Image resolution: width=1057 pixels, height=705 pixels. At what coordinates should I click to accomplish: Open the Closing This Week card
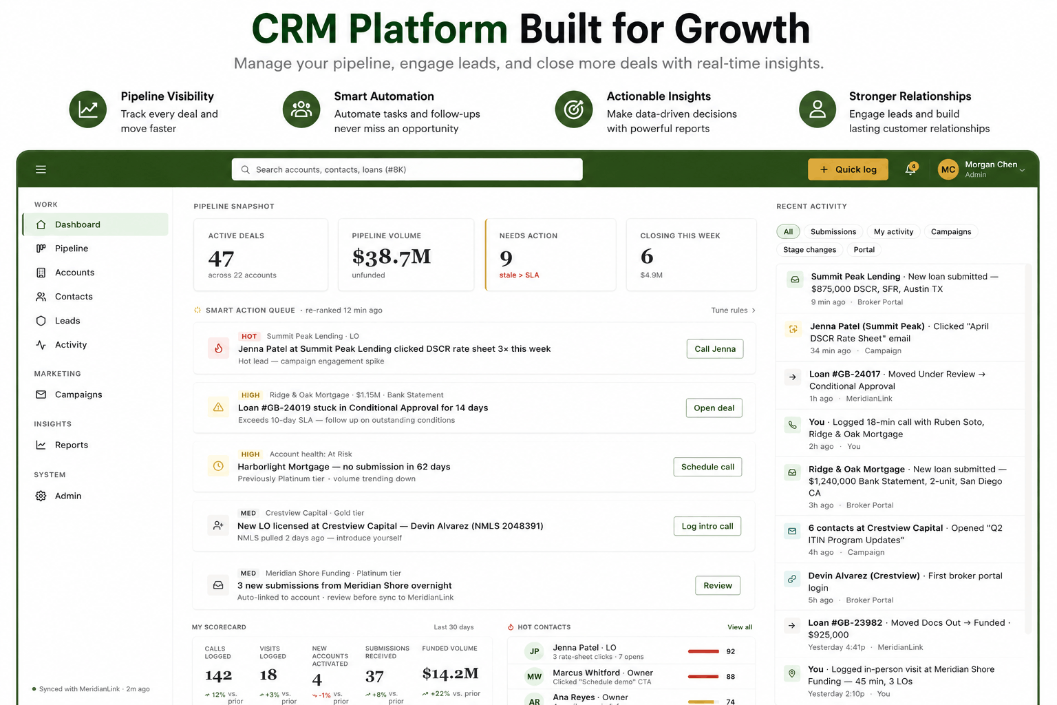click(691, 255)
